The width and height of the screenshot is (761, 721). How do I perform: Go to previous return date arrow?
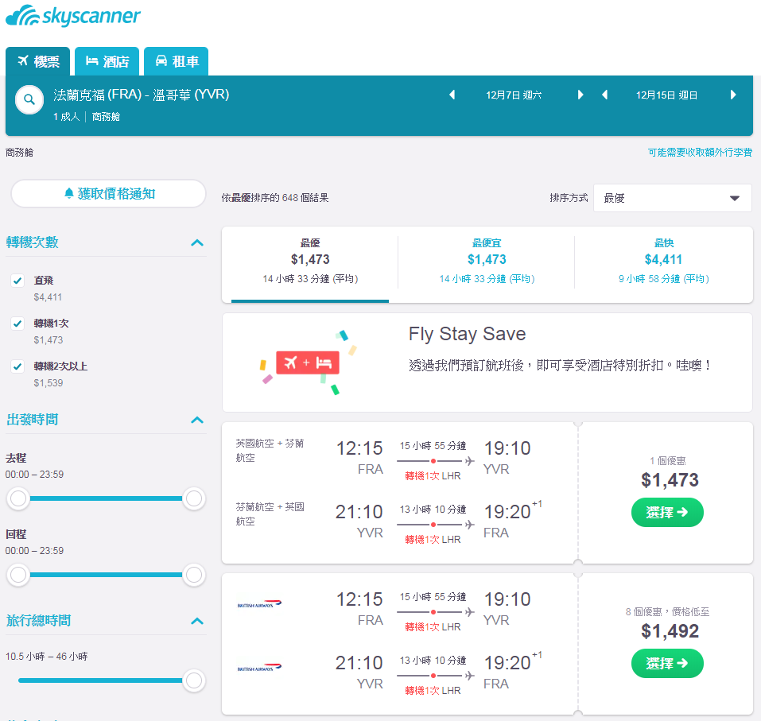604,95
